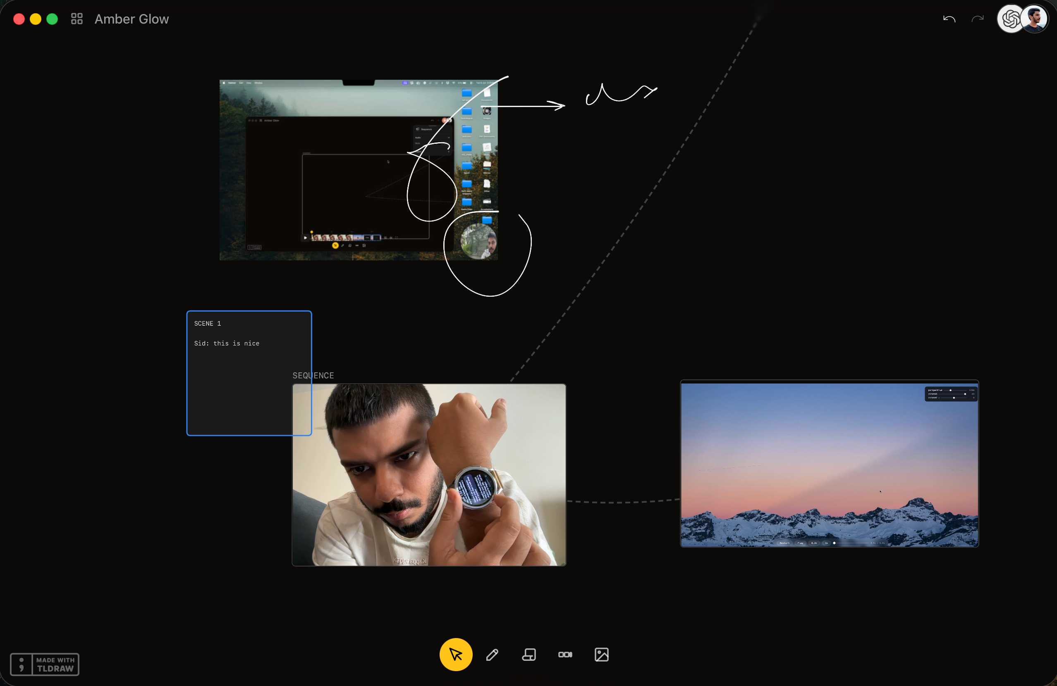Redo the undone action
Image resolution: width=1057 pixels, height=686 pixels.
(x=978, y=19)
